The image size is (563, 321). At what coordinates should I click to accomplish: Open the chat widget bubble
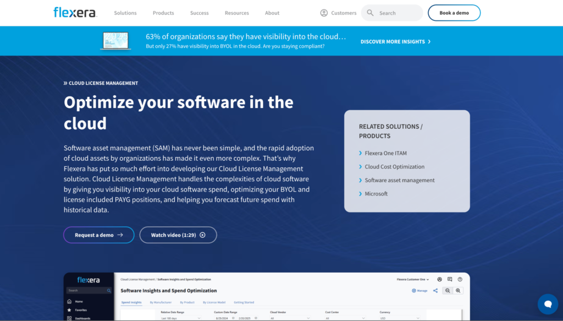[x=547, y=303]
